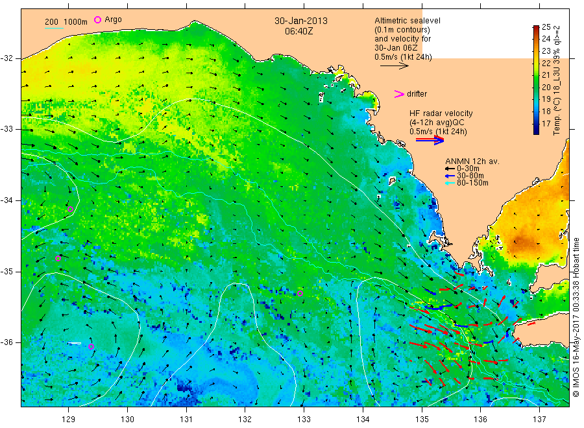584x428 pixels.
Task: Click the short white line near 129E, -36
Action: pyautogui.click(x=75, y=343)
